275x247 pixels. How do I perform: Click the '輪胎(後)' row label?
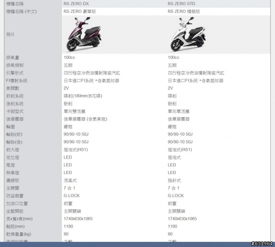(x=14, y=142)
